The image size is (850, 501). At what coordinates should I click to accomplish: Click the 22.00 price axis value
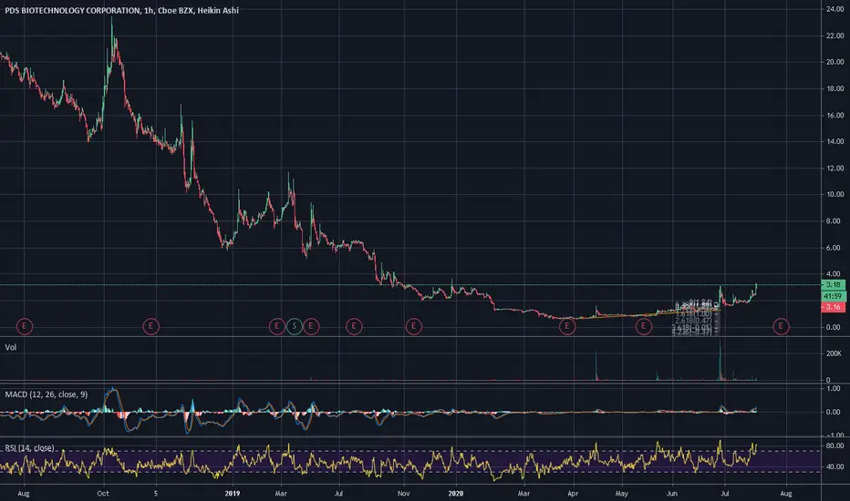(834, 36)
